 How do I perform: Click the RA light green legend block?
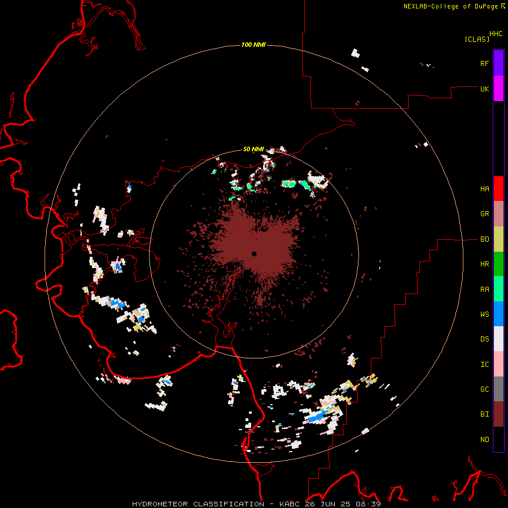498,289
